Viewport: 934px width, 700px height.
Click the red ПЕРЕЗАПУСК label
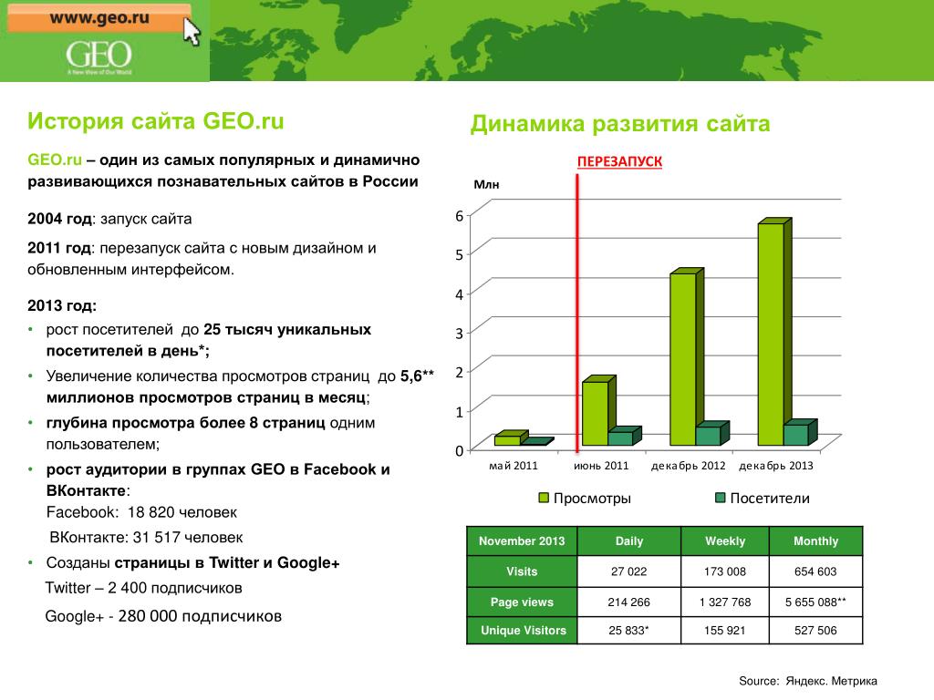coord(619,161)
